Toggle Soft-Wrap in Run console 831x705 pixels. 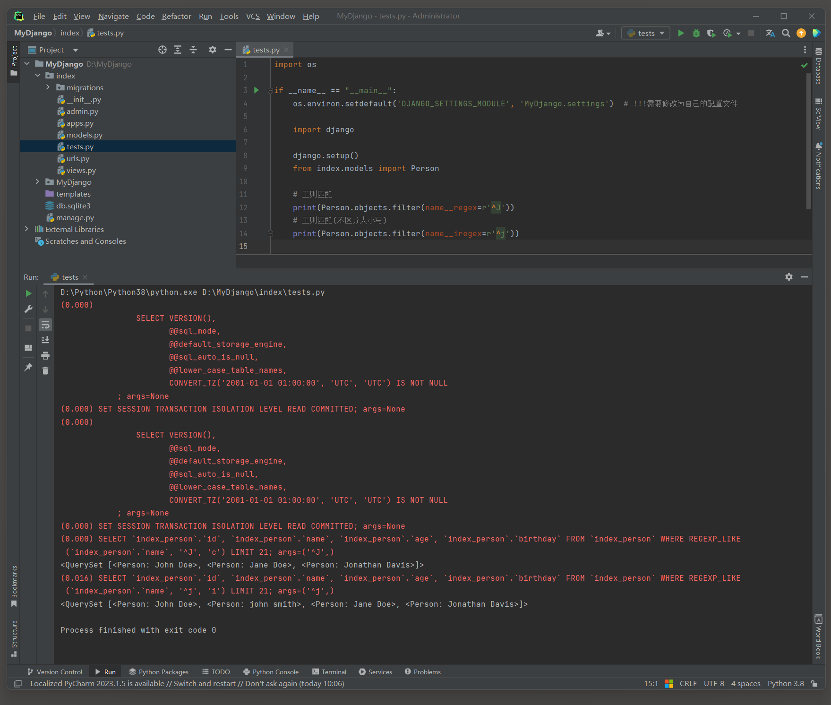tap(45, 325)
